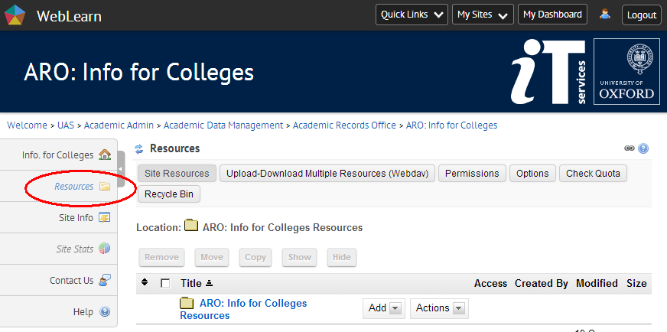Screen dimensions: 667x332
Task: Click the Resources refresh arrows icon
Action: tap(139, 149)
